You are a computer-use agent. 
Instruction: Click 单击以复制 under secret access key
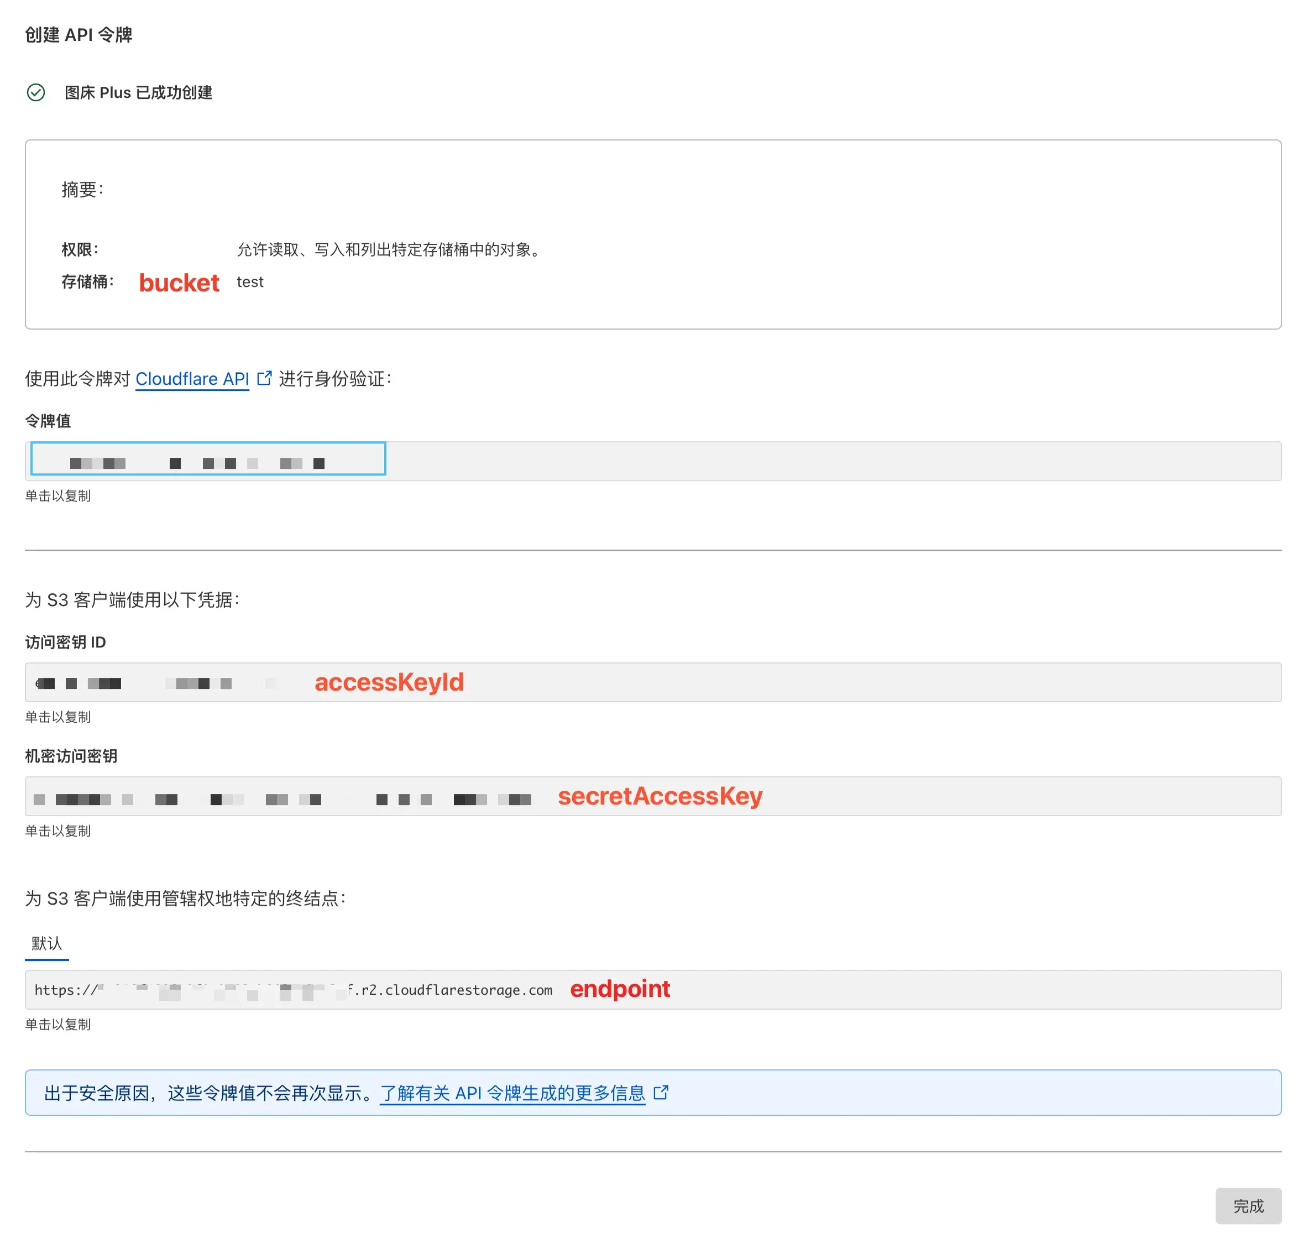[57, 832]
